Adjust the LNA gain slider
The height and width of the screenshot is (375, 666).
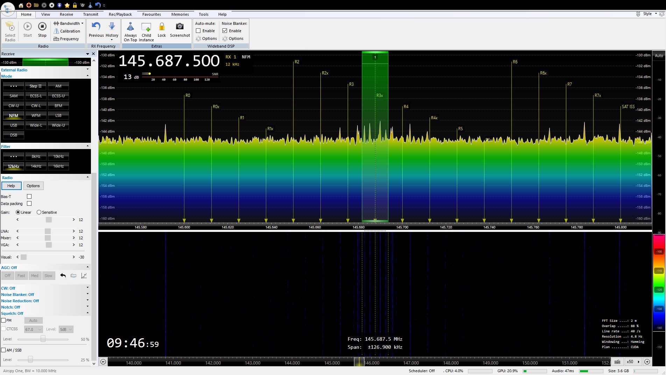pos(48,231)
